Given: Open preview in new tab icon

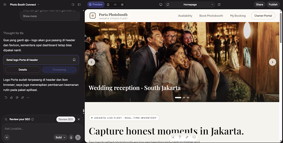Looking at the screenshot, I should (219, 5).
